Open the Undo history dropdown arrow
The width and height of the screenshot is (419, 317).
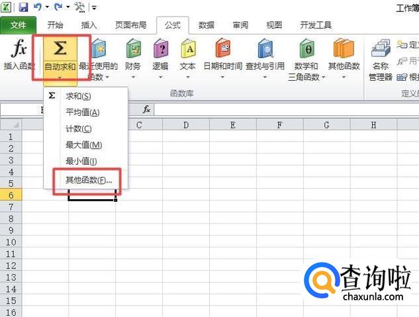pos(48,8)
